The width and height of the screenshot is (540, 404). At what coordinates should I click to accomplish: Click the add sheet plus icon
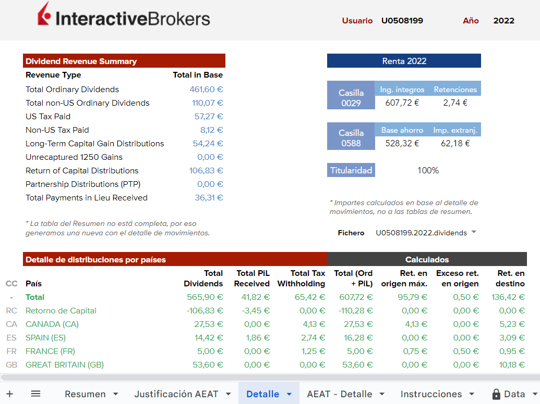click(9, 394)
